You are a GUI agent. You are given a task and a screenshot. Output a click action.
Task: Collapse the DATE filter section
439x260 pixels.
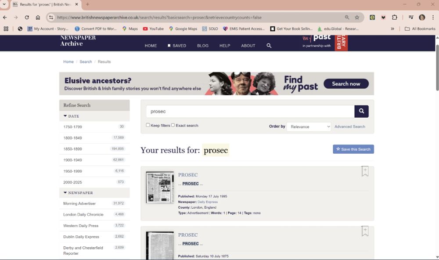[x=72, y=116]
